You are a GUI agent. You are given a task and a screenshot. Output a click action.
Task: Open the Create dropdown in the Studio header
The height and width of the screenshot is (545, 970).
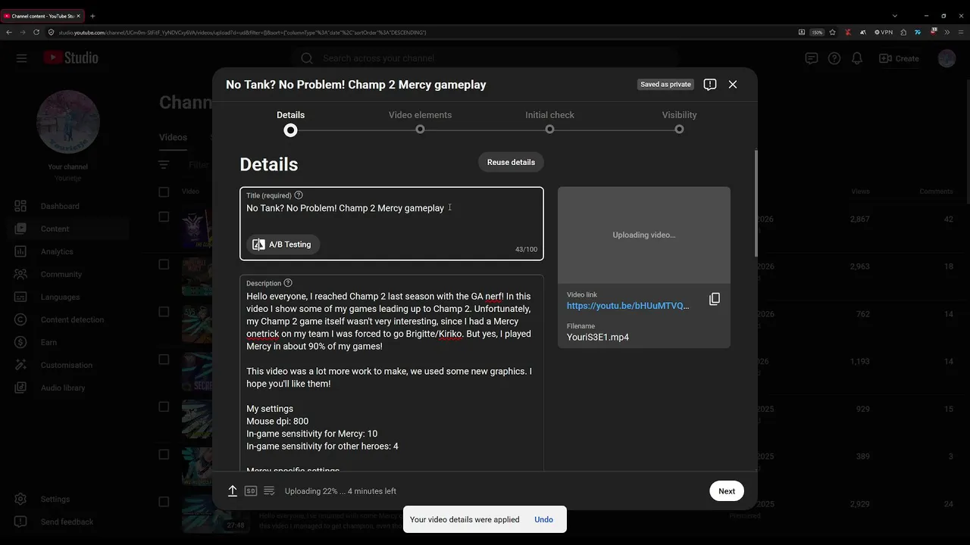[x=899, y=58]
